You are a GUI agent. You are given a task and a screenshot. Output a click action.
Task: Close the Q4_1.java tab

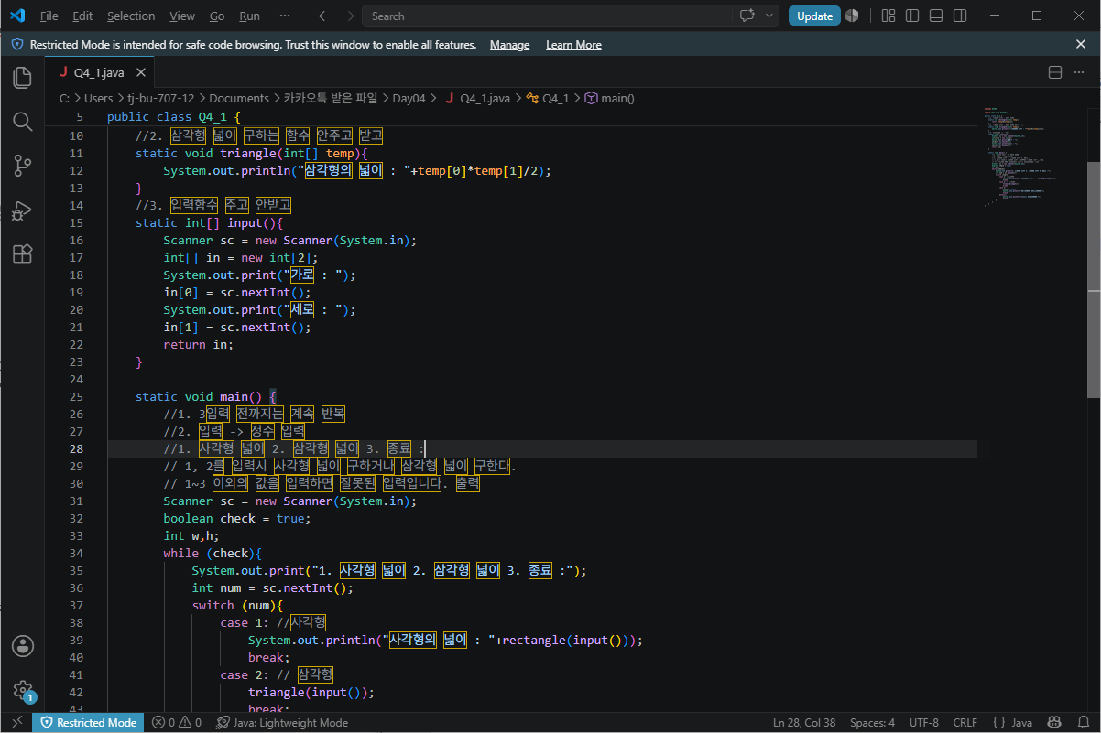coord(141,72)
